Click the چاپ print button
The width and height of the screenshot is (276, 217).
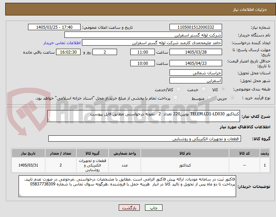(154, 208)
